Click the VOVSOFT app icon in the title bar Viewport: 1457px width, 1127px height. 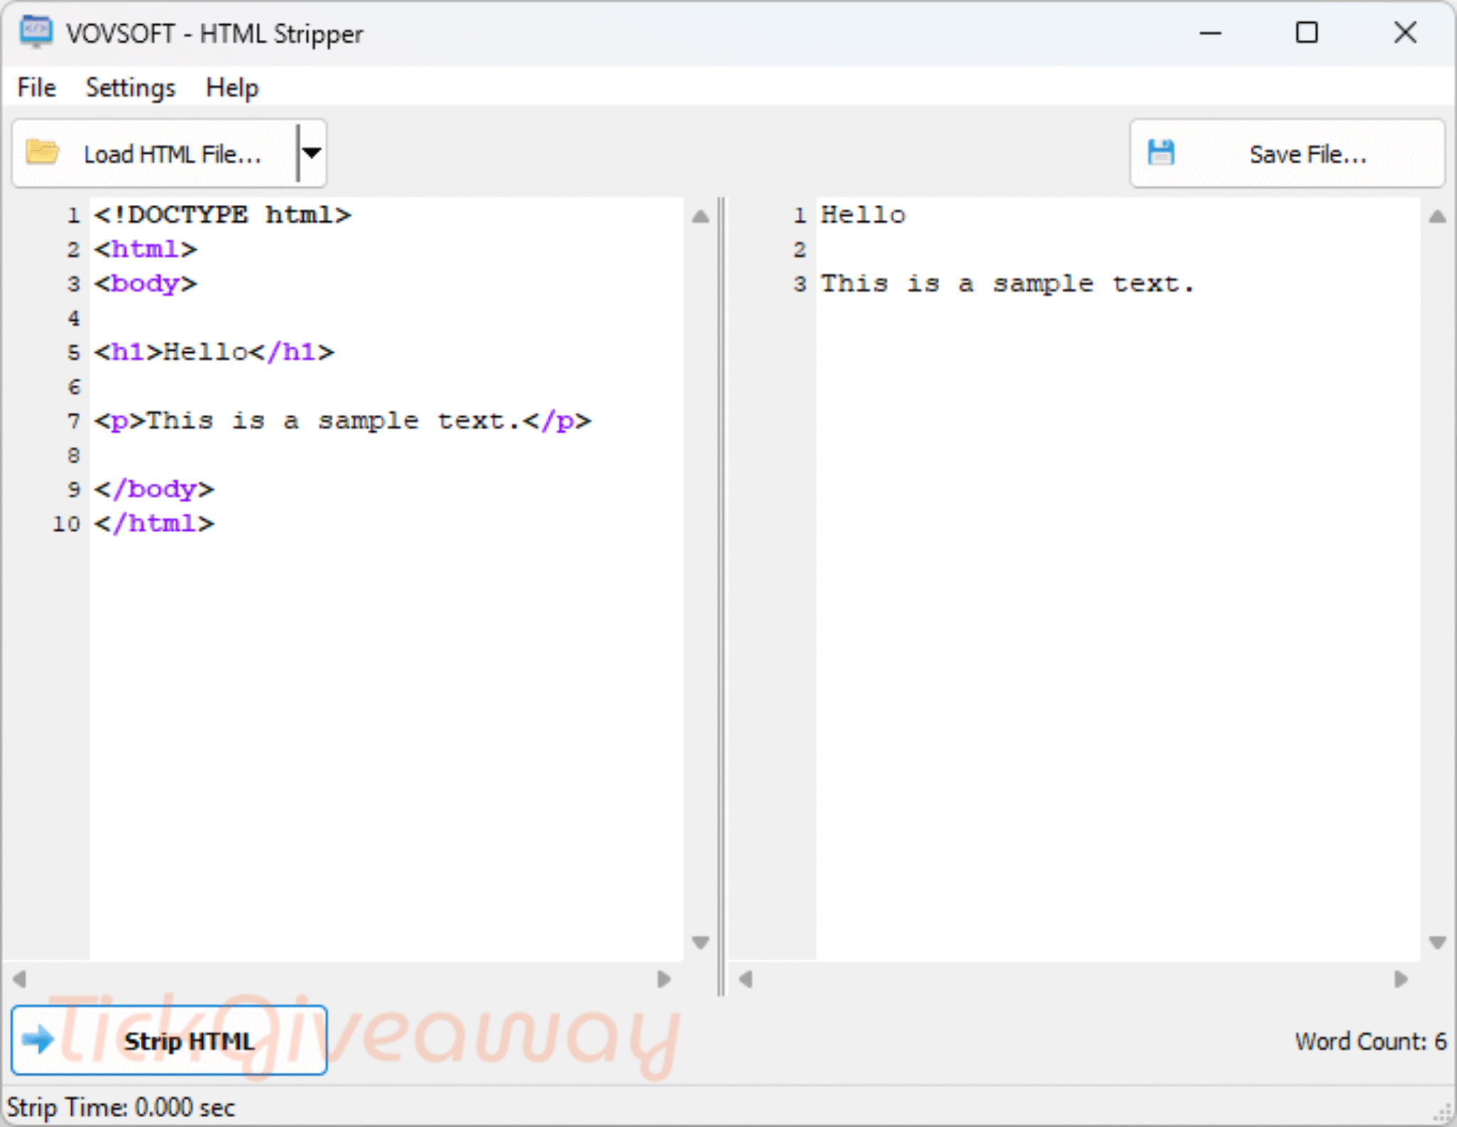tap(36, 32)
